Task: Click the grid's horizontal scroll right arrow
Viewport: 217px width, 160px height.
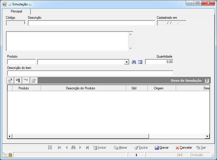Action: click(207, 136)
